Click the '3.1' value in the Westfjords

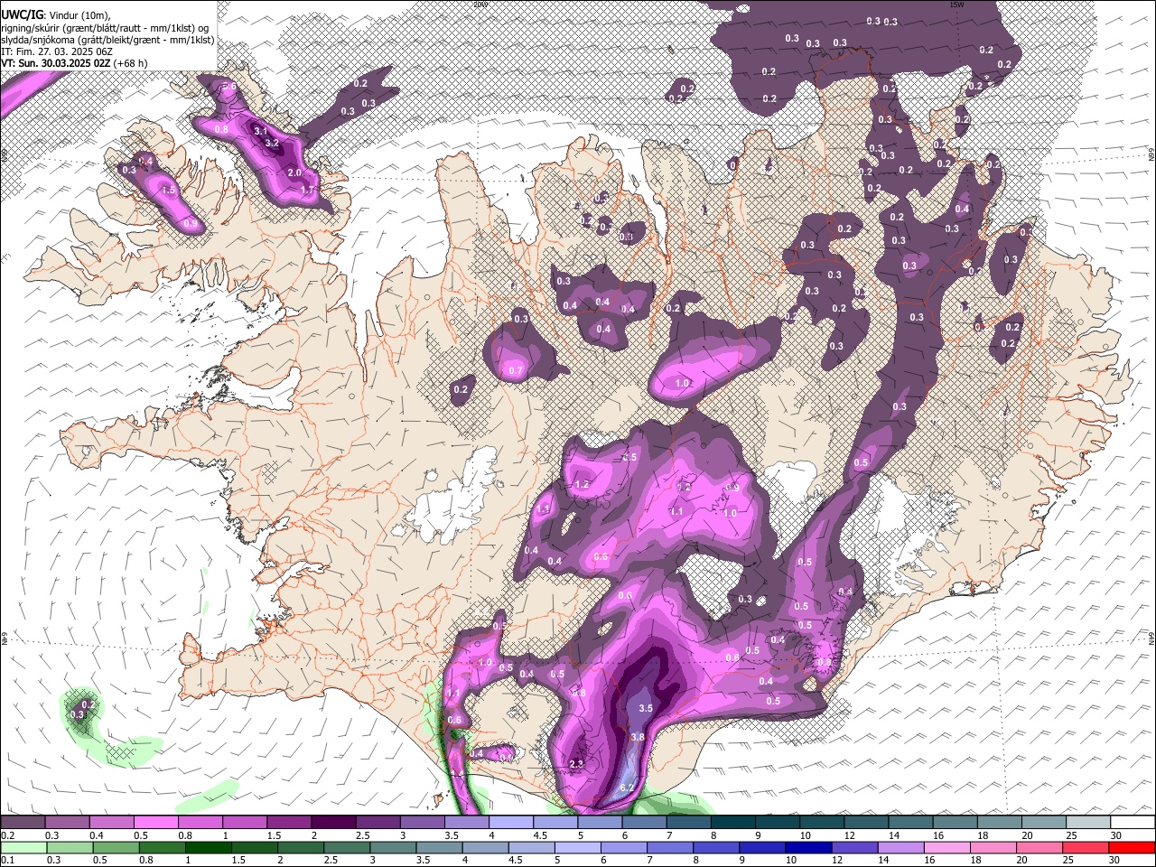point(261,131)
